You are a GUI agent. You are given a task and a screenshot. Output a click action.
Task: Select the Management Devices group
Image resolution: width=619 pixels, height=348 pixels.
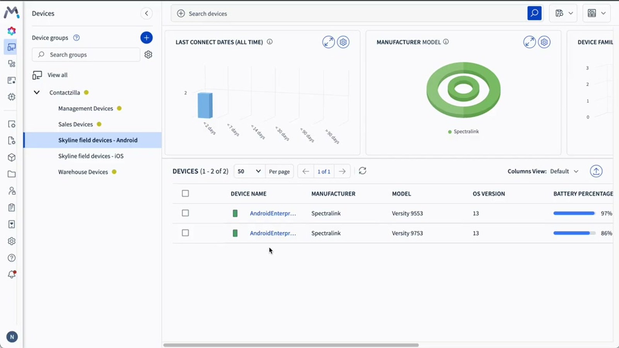pos(85,109)
